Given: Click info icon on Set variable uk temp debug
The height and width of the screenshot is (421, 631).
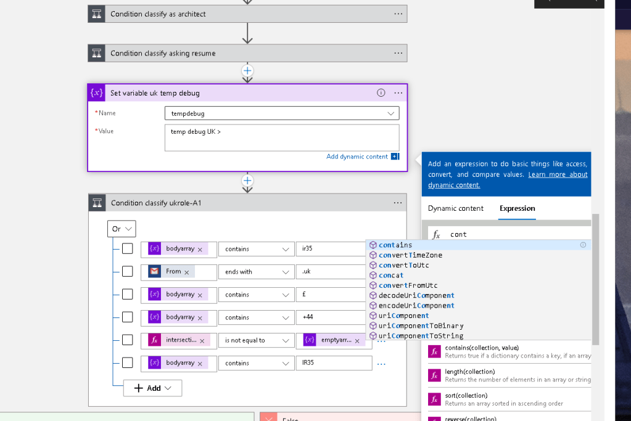Looking at the screenshot, I should 381,93.
